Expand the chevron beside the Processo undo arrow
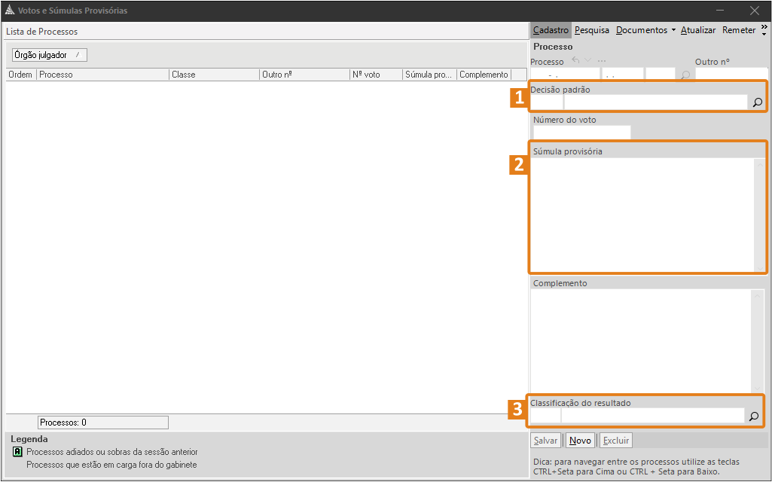 point(588,60)
